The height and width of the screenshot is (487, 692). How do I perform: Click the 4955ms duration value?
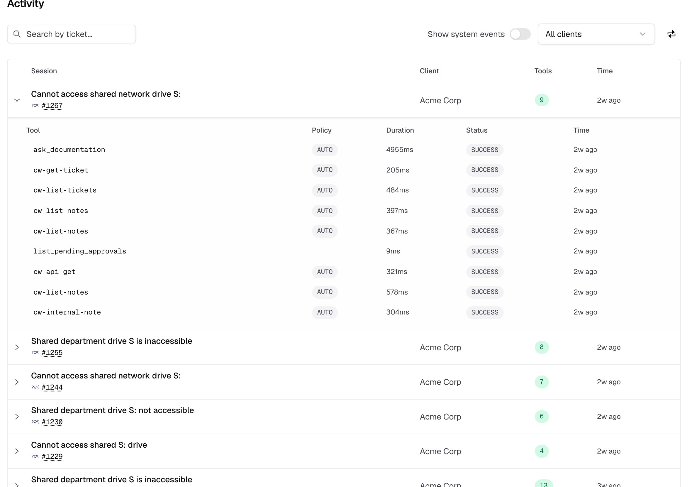(400, 150)
